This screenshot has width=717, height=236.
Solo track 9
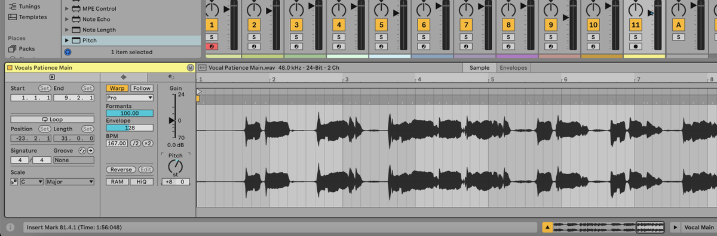[x=551, y=37]
